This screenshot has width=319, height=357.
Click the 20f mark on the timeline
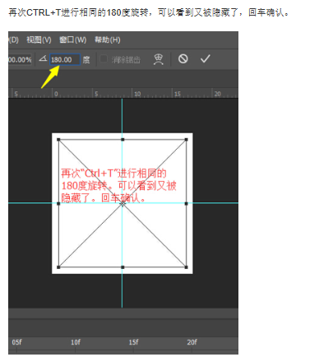pyautogui.click(x=192, y=342)
